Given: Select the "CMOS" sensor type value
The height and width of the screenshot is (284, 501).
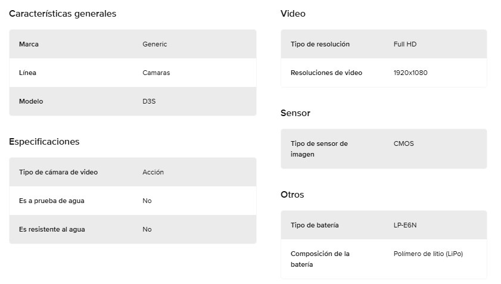Looking at the screenshot, I should point(403,143).
